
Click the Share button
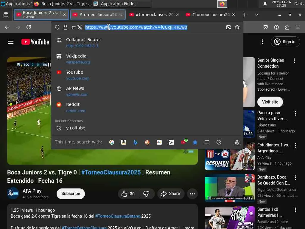(x=171, y=194)
